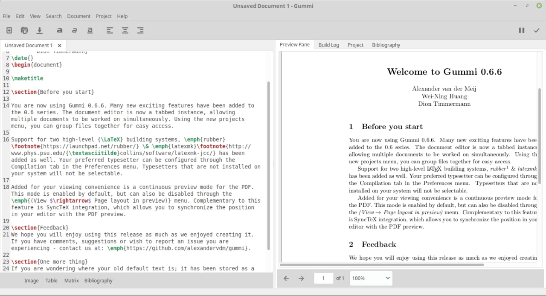The width and height of the screenshot is (546, 296).
Task: Open the File menu
Action: pyautogui.click(x=6, y=16)
